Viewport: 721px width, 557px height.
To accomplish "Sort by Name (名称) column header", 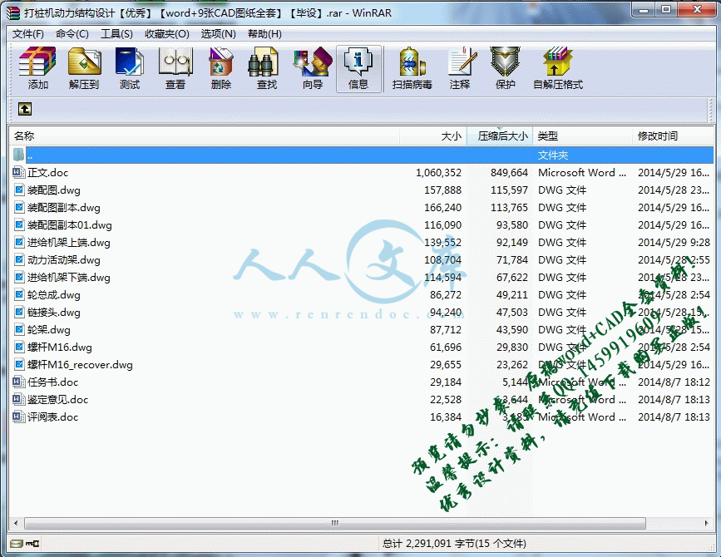I will click(x=205, y=136).
